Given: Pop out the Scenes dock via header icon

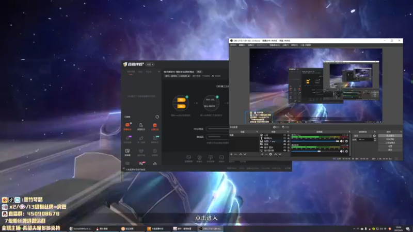Looking at the screenshot, I should 257,132.
